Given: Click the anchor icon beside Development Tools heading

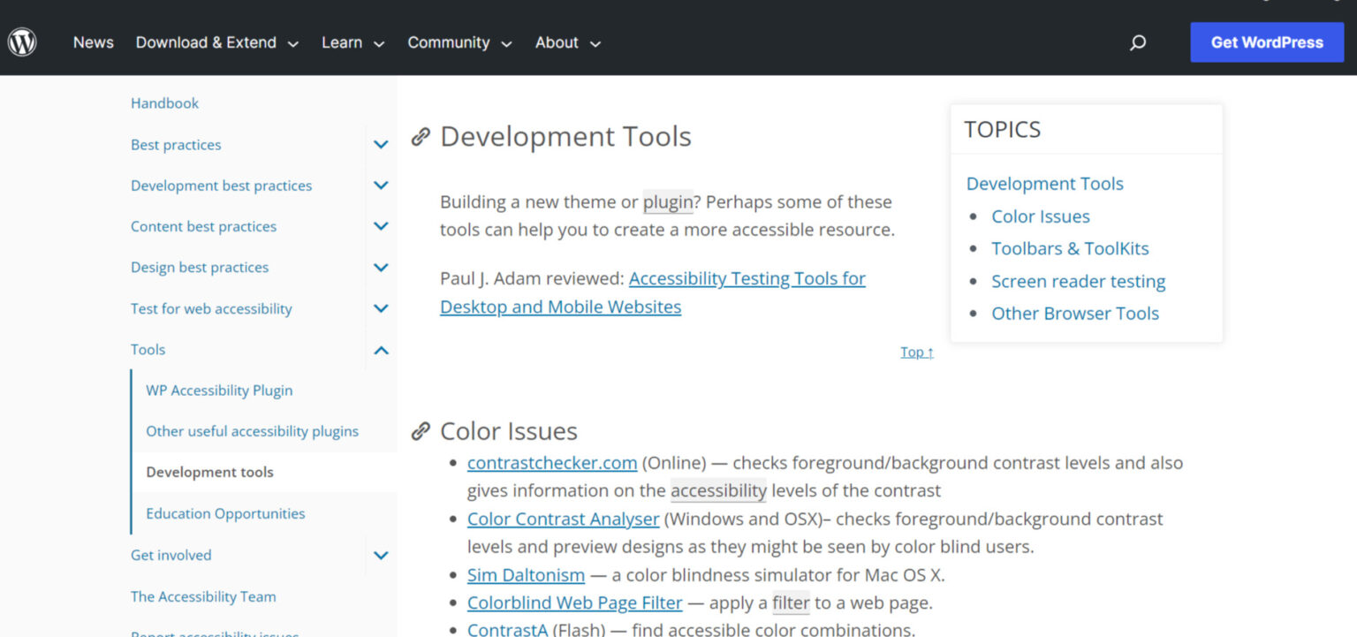Looking at the screenshot, I should (421, 137).
